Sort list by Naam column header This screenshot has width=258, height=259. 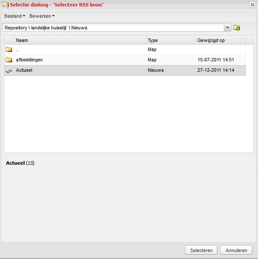pyautogui.click(x=80, y=40)
